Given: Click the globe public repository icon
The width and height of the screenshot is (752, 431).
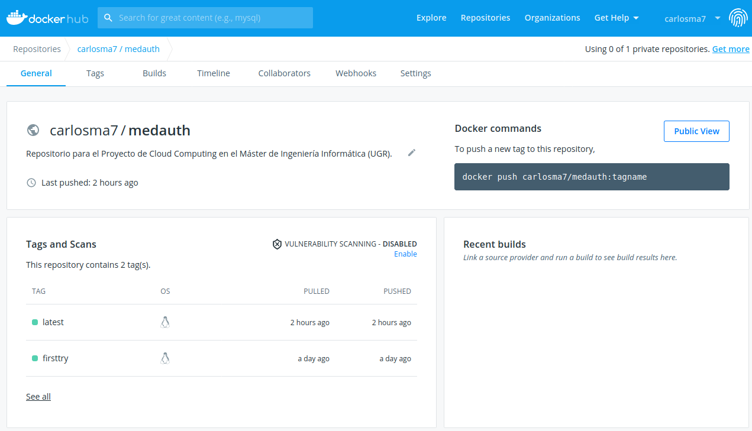Looking at the screenshot, I should pos(33,130).
